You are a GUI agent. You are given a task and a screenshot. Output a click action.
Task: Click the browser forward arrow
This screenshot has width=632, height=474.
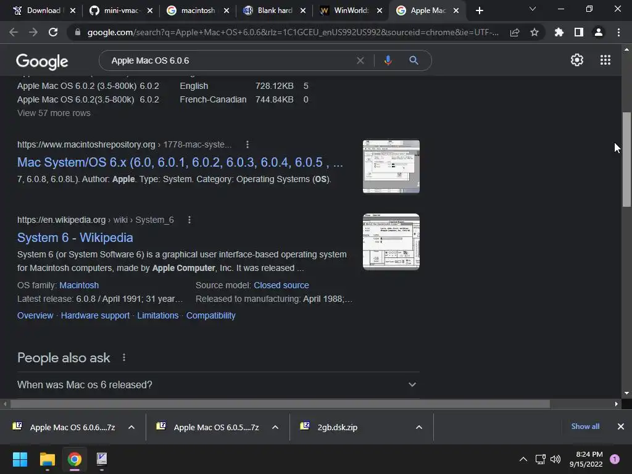[33, 32]
